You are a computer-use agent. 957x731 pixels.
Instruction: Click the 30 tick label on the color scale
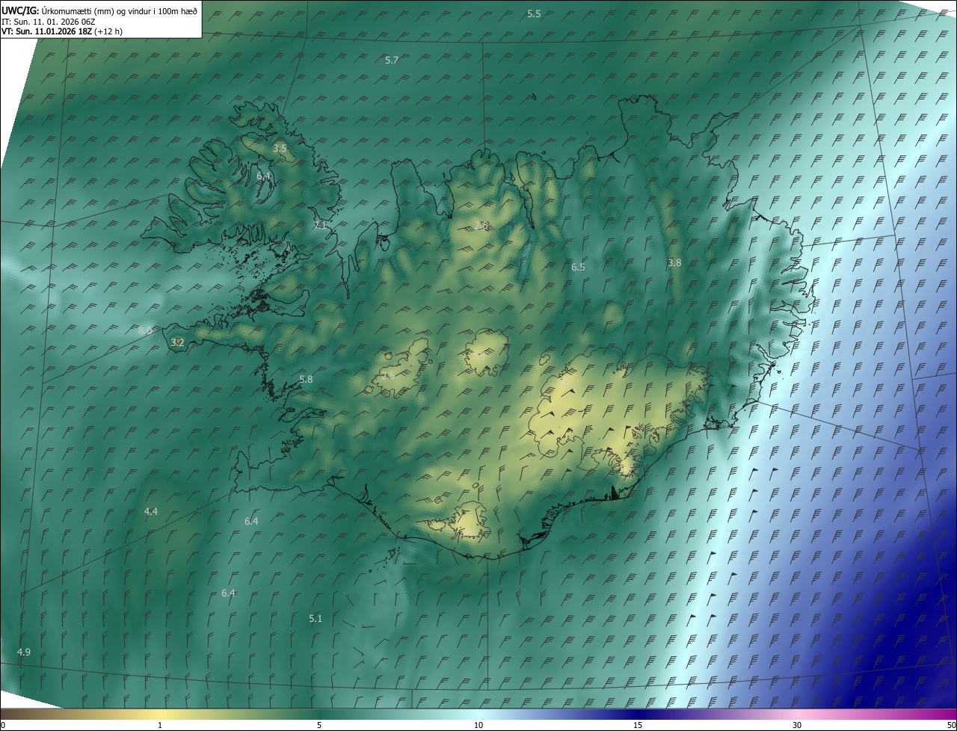tap(797, 725)
